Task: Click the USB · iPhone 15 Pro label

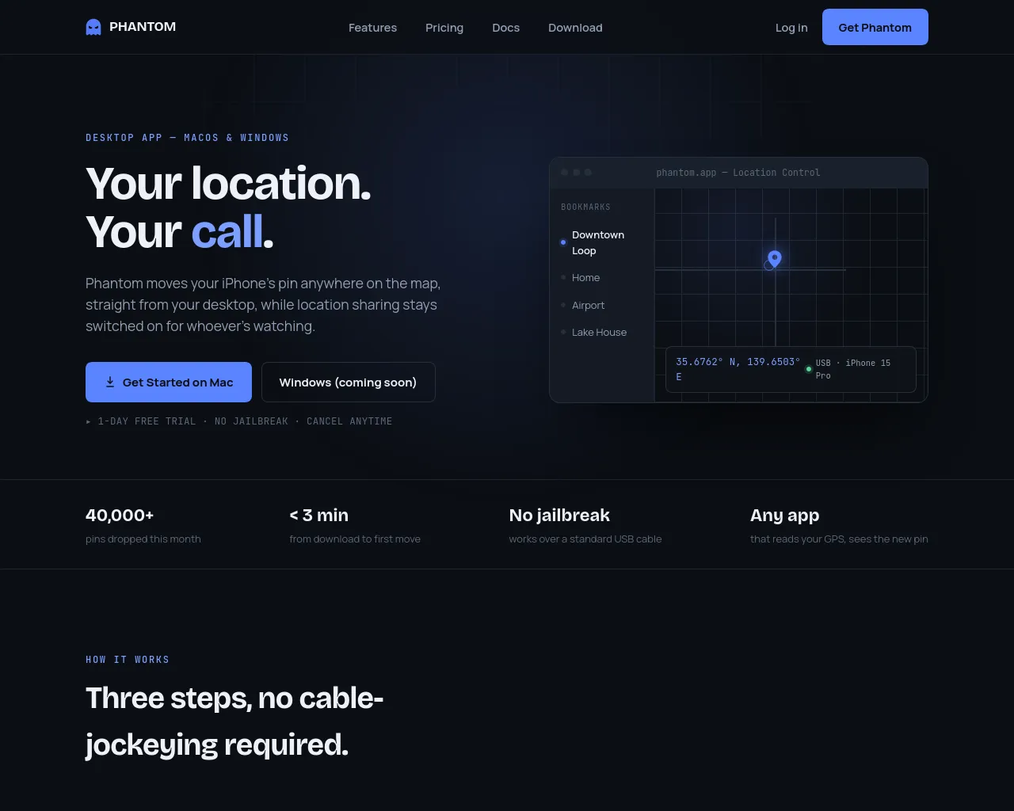Action: point(853,369)
